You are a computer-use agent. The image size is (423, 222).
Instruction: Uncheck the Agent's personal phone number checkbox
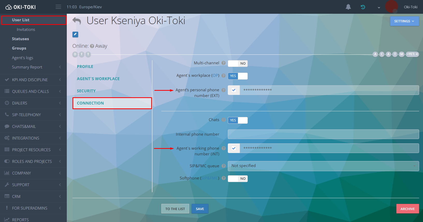click(x=234, y=90)
